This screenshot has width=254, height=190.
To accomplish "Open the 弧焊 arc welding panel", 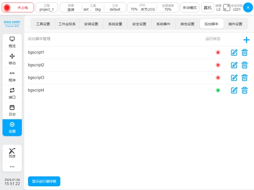I will coord(12,153).
